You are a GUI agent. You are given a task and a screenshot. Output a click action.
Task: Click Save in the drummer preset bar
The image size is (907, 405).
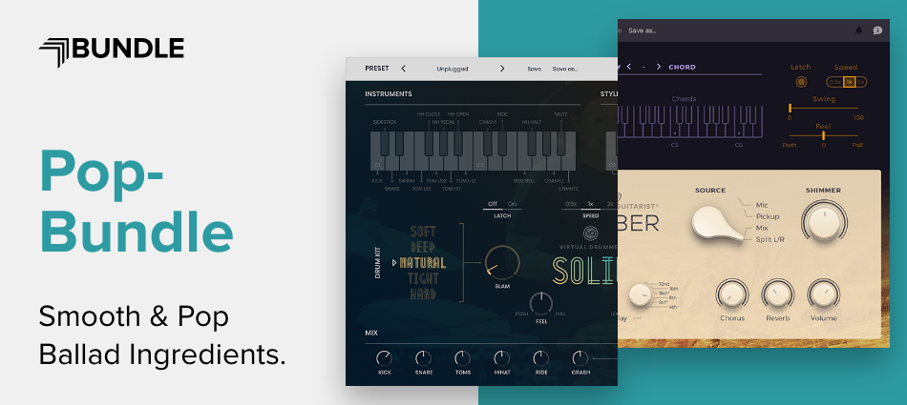pos(535,69)
